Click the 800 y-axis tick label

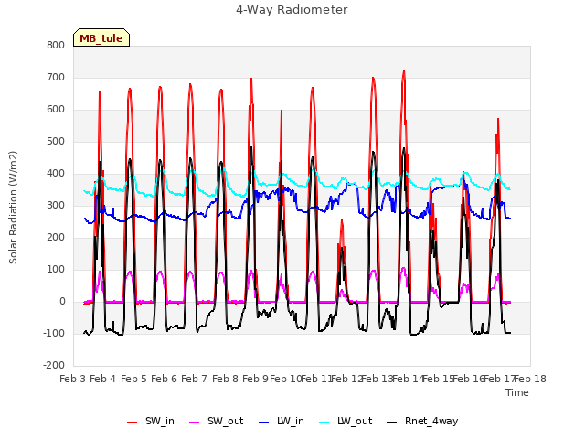pos(56,45)
